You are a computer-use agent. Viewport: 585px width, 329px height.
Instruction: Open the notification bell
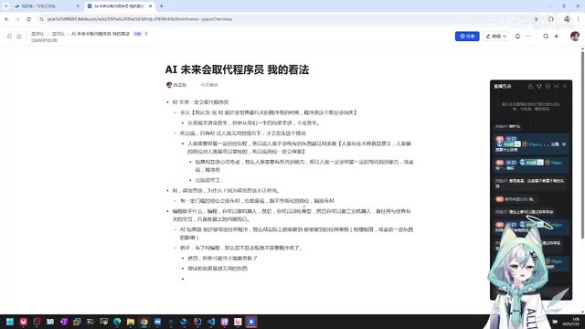517,37
